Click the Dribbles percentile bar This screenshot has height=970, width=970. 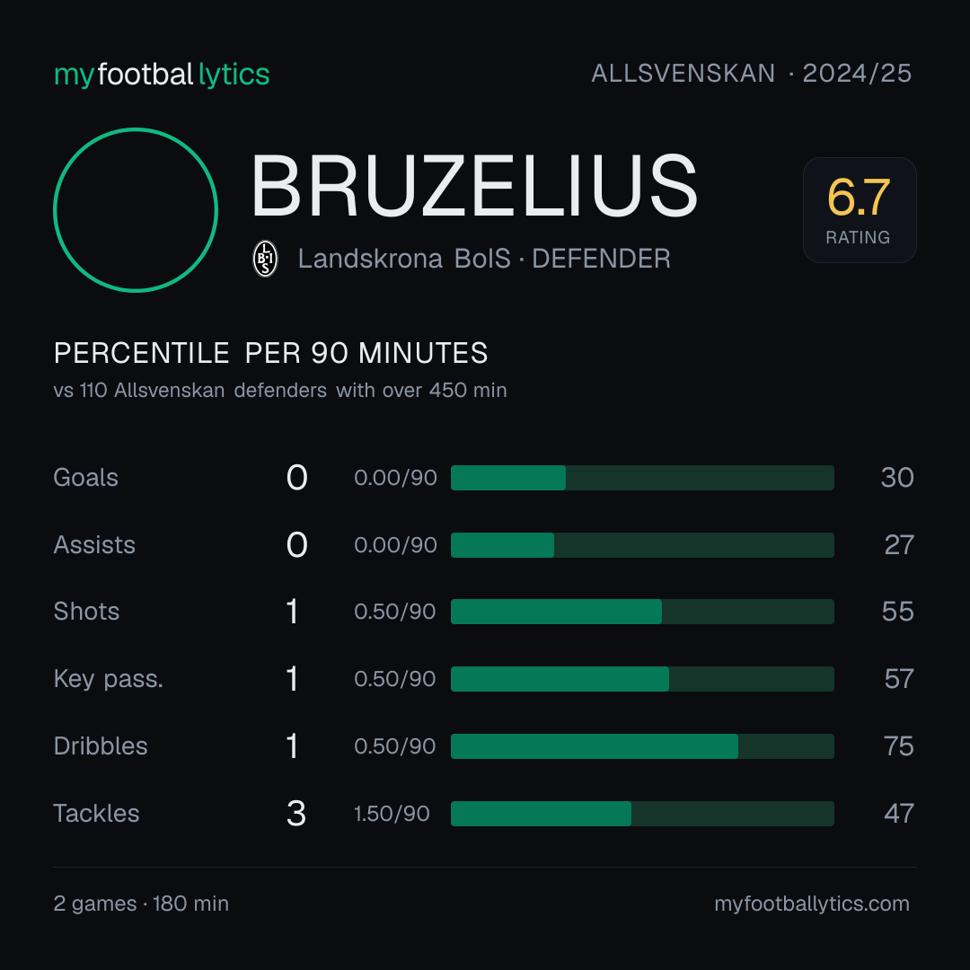[x=642, y=746]
